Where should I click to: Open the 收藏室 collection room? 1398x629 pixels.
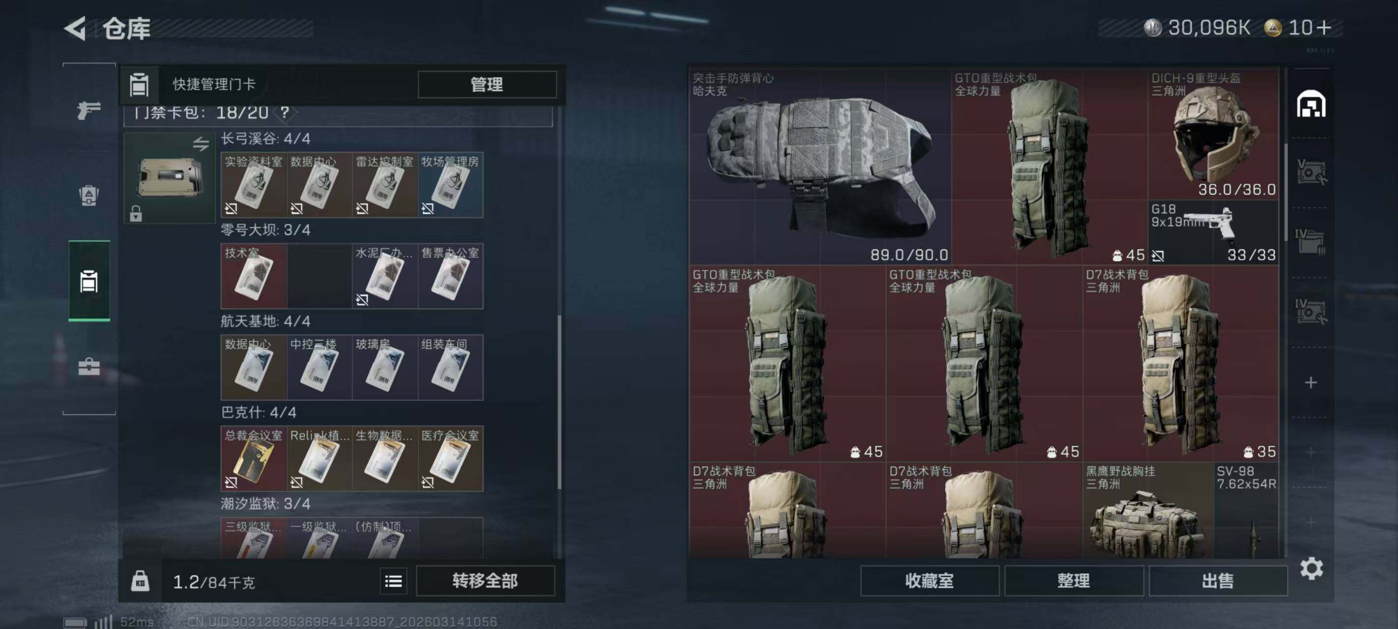pyautogui.click(x=929, y=581)
